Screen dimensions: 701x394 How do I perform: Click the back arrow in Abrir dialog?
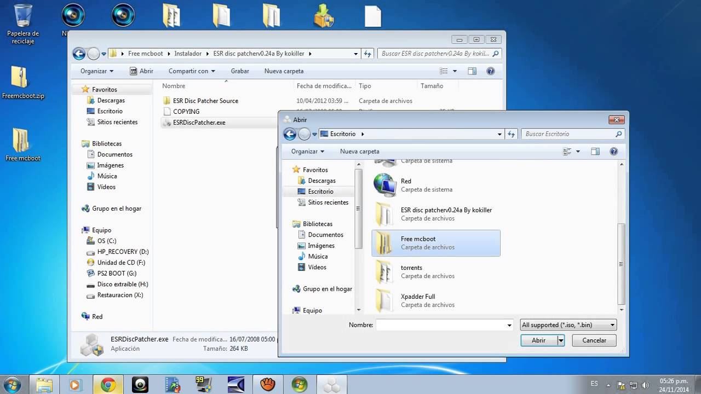click(290, 134)
